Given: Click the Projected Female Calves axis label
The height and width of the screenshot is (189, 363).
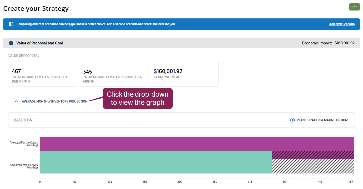Looking at the screenshot, I should pyautogui.click(x=24, y=144).
